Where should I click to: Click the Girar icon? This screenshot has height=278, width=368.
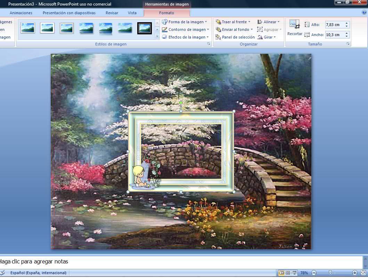point(260,37)
